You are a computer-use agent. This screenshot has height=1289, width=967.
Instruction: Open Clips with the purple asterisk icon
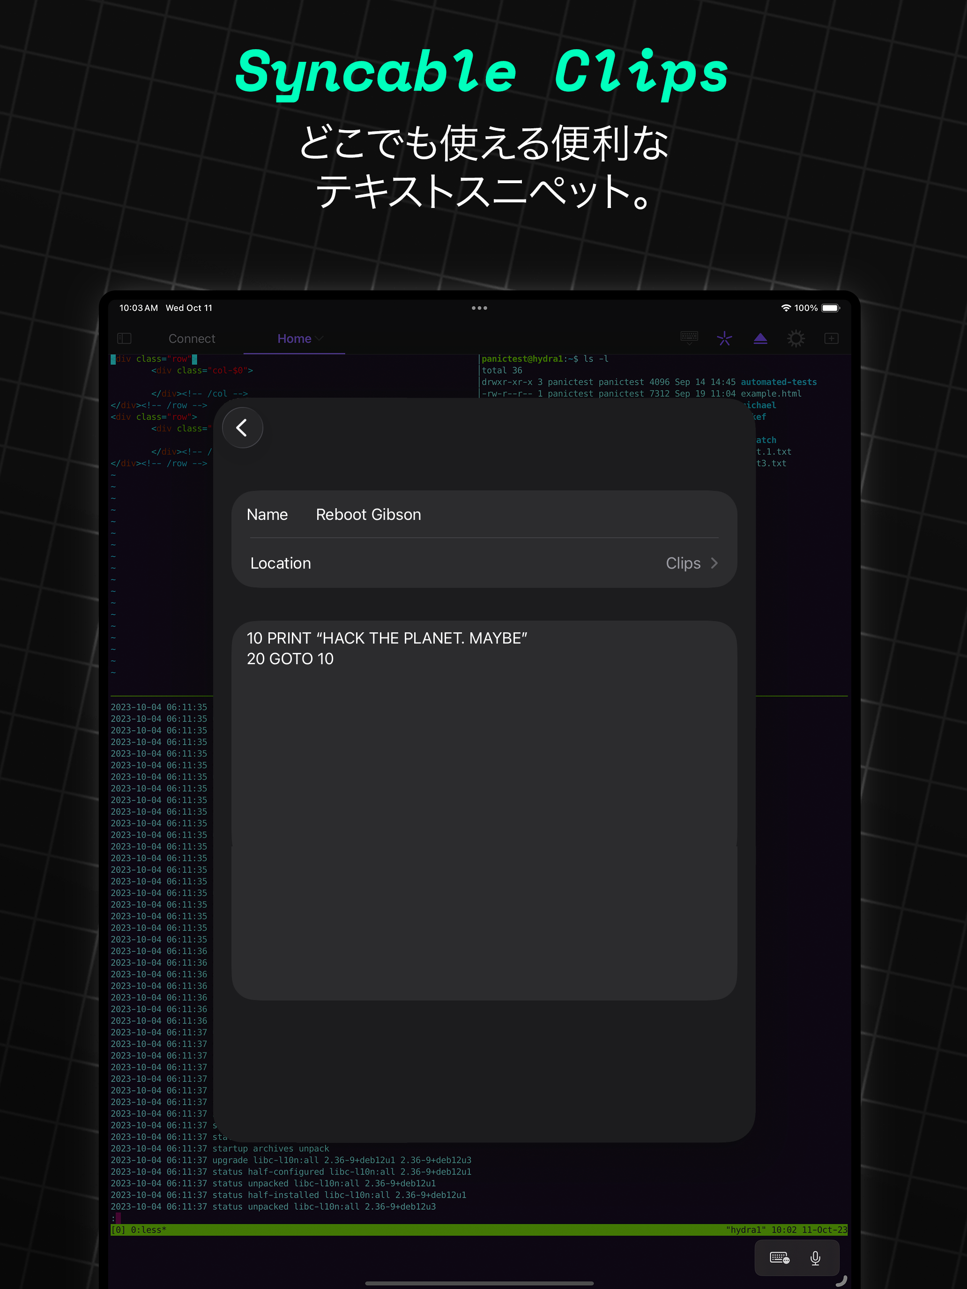[724, 338]
